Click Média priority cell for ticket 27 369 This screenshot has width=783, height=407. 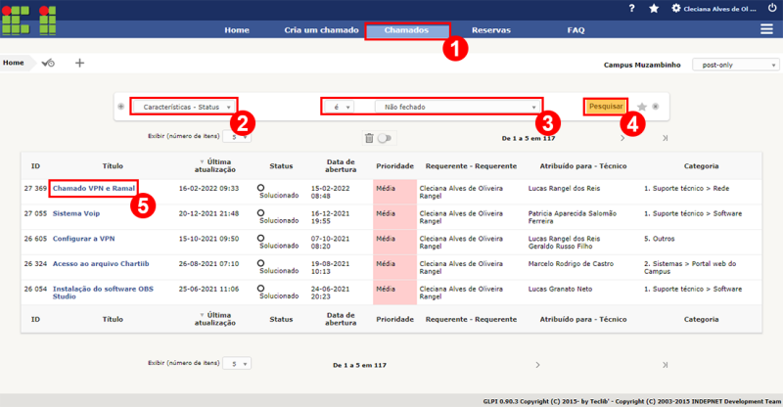pyautogui.click(x=395, y=192)
